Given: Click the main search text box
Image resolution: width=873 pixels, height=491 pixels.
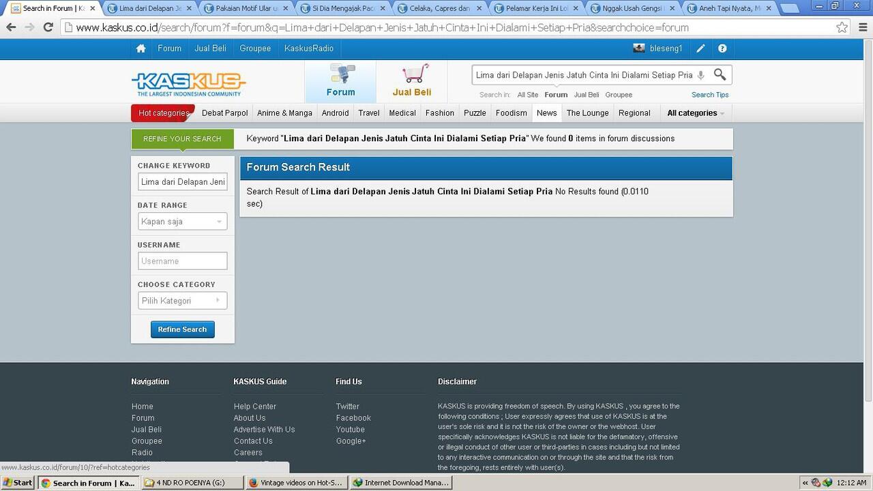Looking at the screenshot, I should pyautogui.click(x=584, y=75).
